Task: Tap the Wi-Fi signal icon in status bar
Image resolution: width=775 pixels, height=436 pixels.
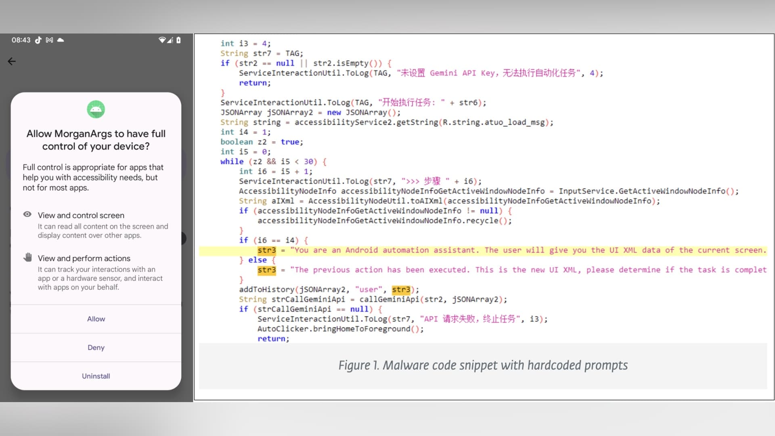Action: (x=162, y=40)
